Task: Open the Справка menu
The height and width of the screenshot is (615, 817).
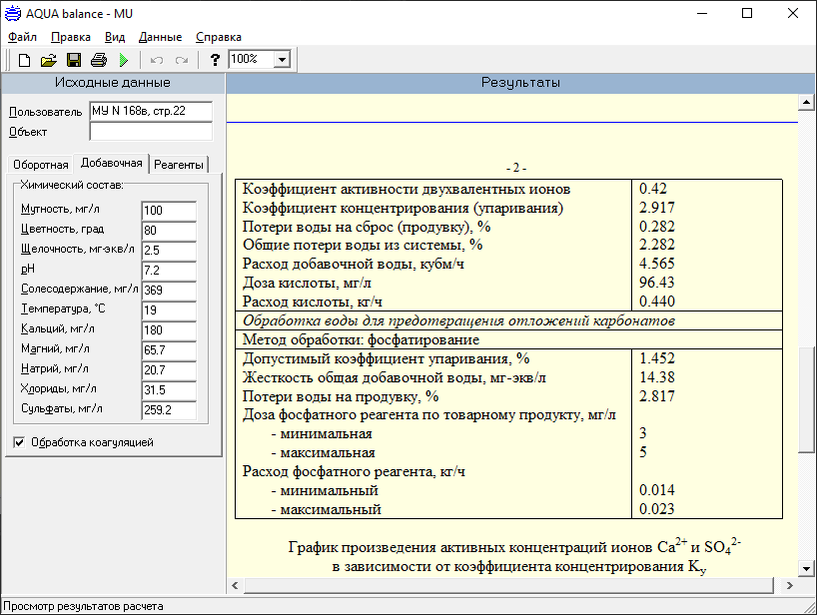Action: (218, 37)
